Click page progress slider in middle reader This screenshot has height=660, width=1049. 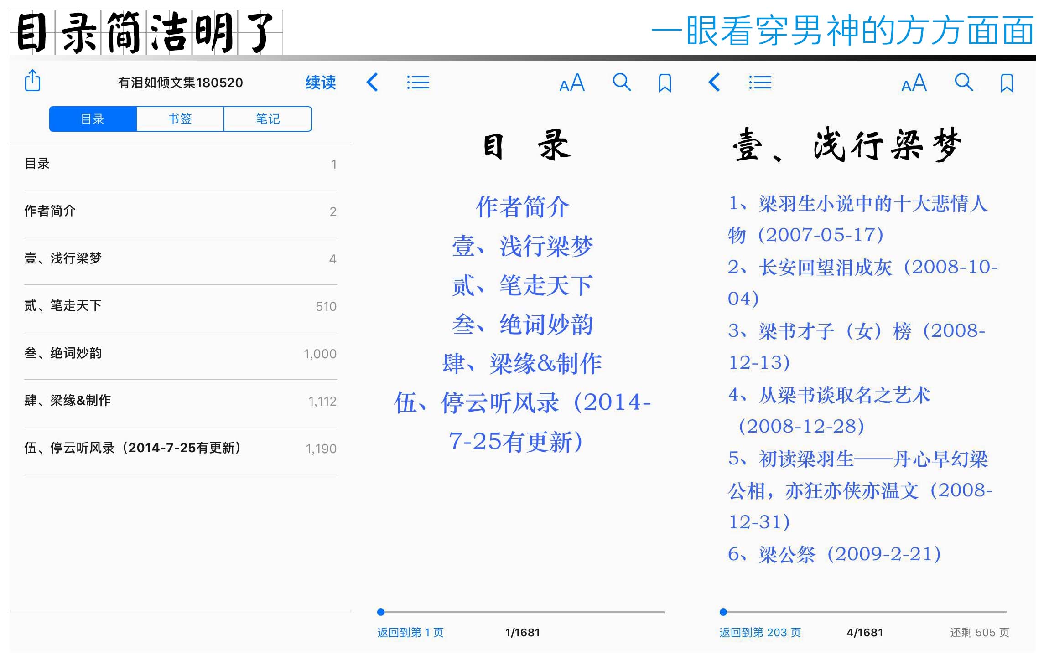click(x=521, y=612)
